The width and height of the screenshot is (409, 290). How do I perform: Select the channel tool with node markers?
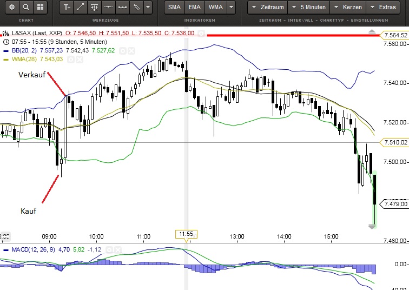coord(94,7)
